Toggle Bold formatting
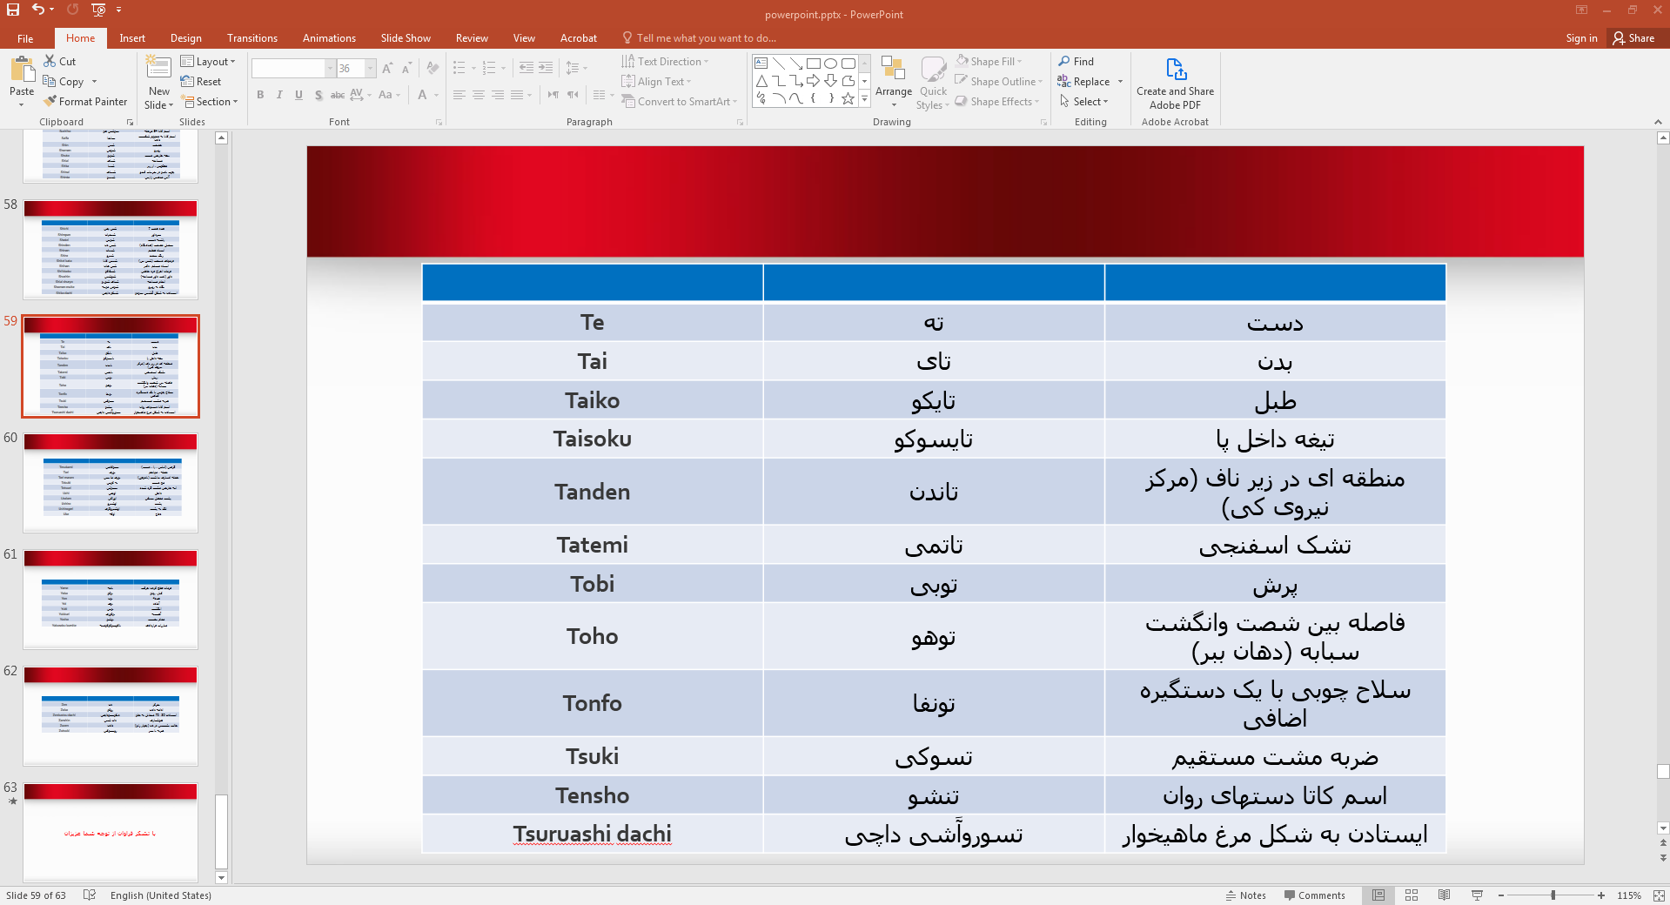This screenshot has height=905, width=1670. [x=260, y=95]
